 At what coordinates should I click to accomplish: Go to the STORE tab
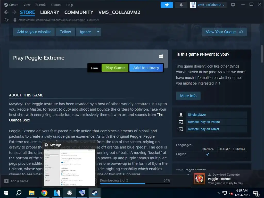point(27,12)
